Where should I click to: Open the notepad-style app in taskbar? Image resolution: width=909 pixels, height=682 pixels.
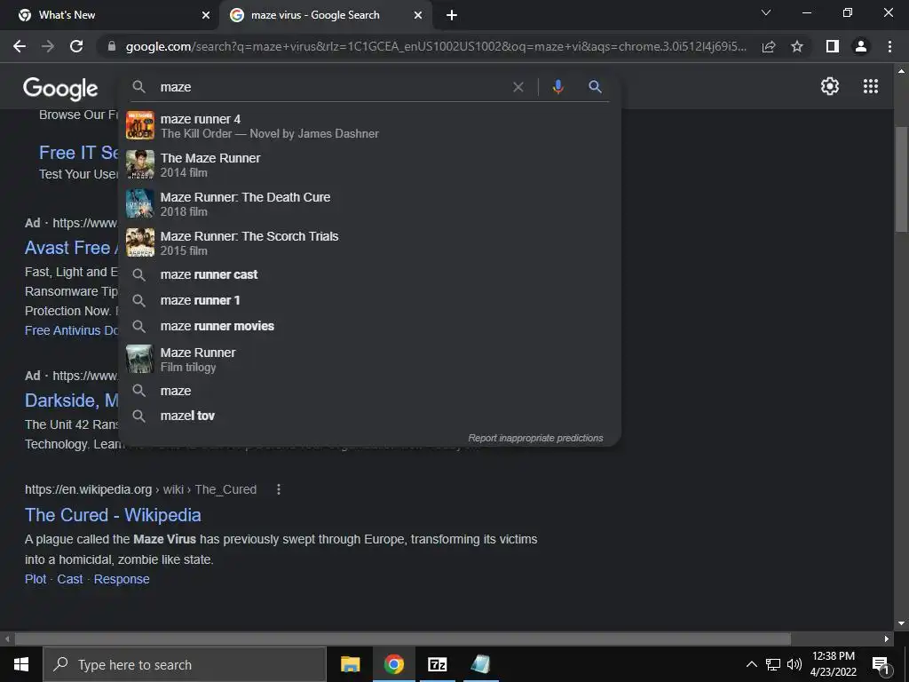click(x=480, y=664)
